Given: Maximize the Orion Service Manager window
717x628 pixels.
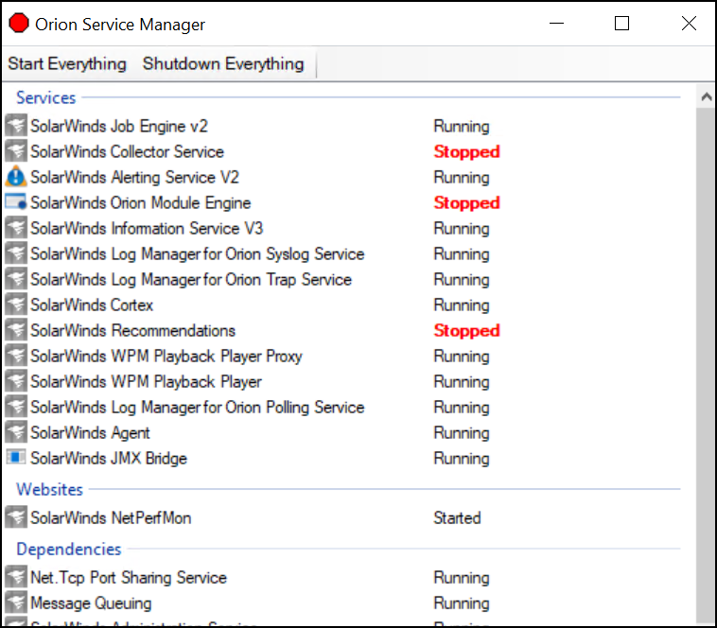Looking at the screenshot, I should [621, 24].
